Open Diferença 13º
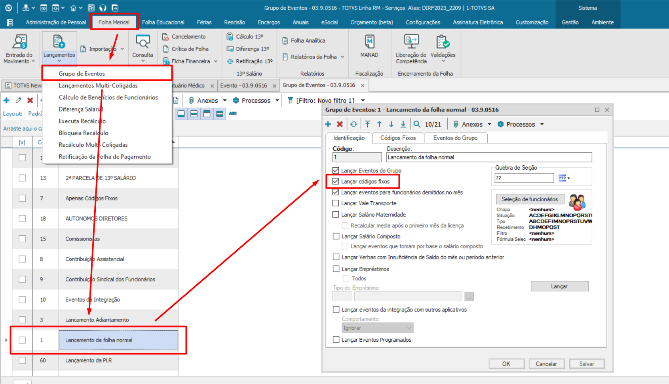This screenshot has height=384, width=669. (248, 49)
